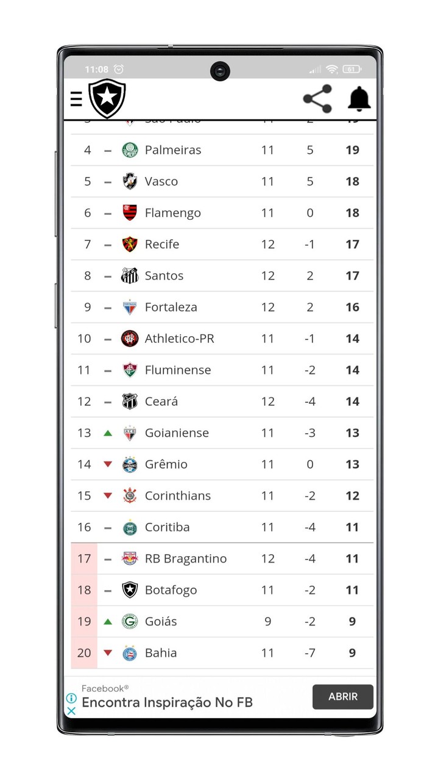Tap the Botafogo shield logo in header

(x=107, y=99)
